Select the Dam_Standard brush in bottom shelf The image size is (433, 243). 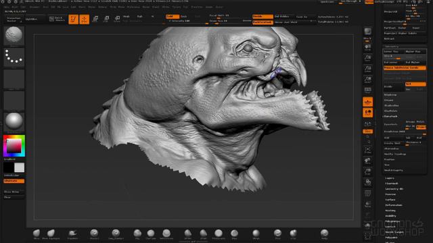(x=116, y=234)
